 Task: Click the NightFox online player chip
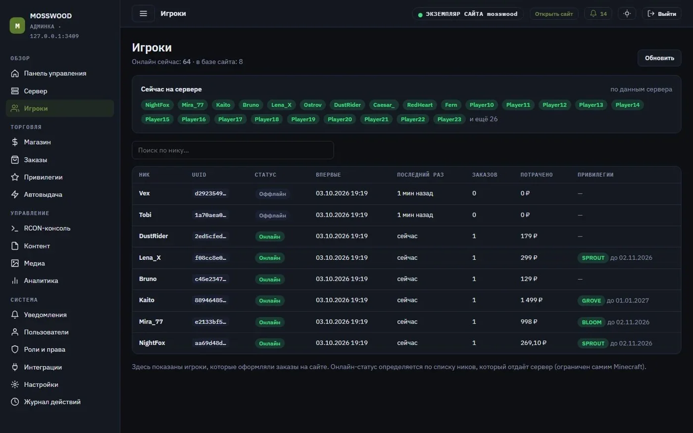click(x=157, y=105)
